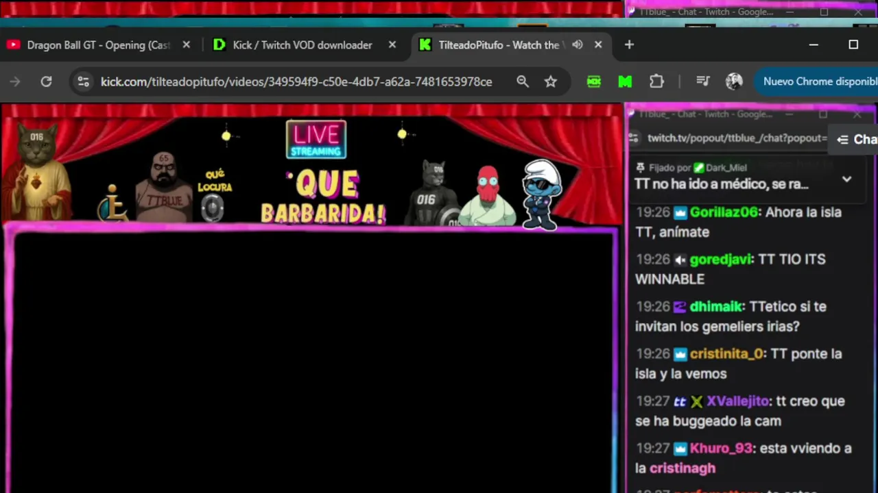Click the crown badge beside Gorillaz06
This screenshot has width=878, height=493.
(680, 212)
